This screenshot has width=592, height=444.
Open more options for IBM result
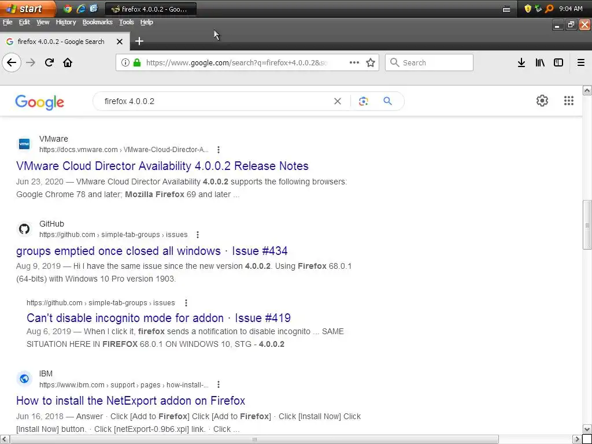pyautogui.click(x=218, y=384)
